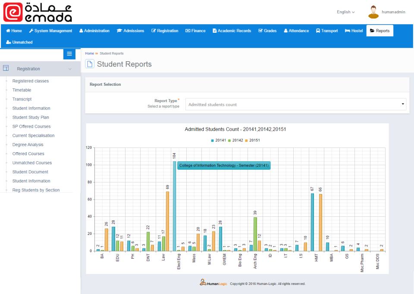Open the Transcript page from the sidebar
This screenshot has height=294, width=414.
pos(22,99)
